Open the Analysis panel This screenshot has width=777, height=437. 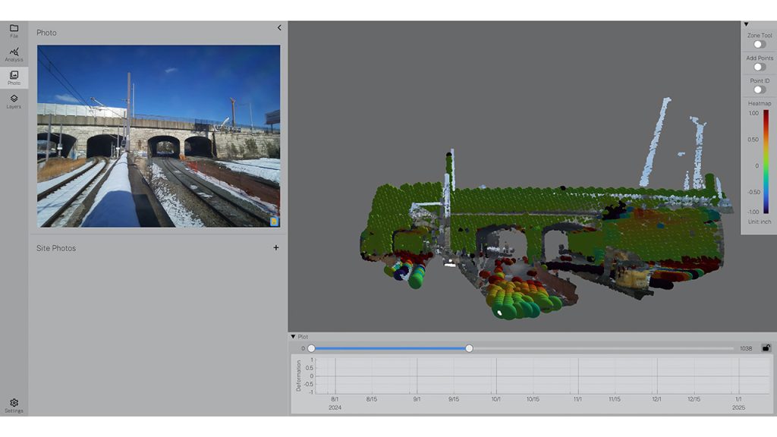14,54
